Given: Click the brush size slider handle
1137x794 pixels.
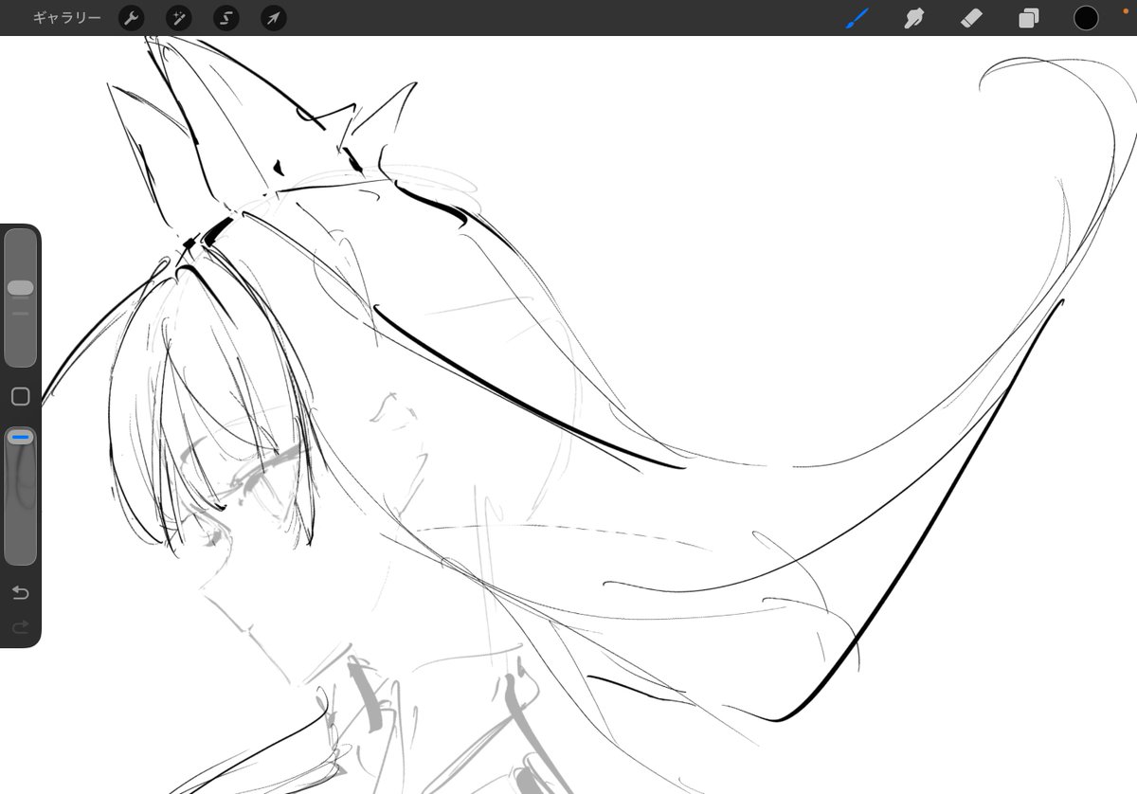Looking at the screenshot, I should [x=20, y=287].
